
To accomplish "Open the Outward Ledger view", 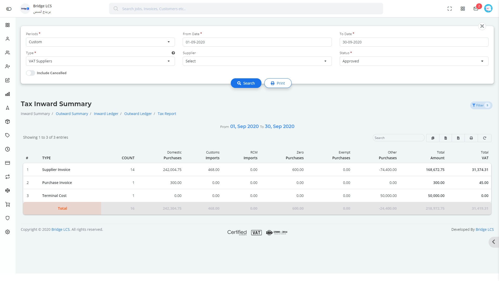I will [x=138, y=113].
